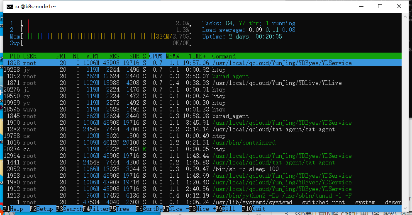Click the Uptime value text

256,36
